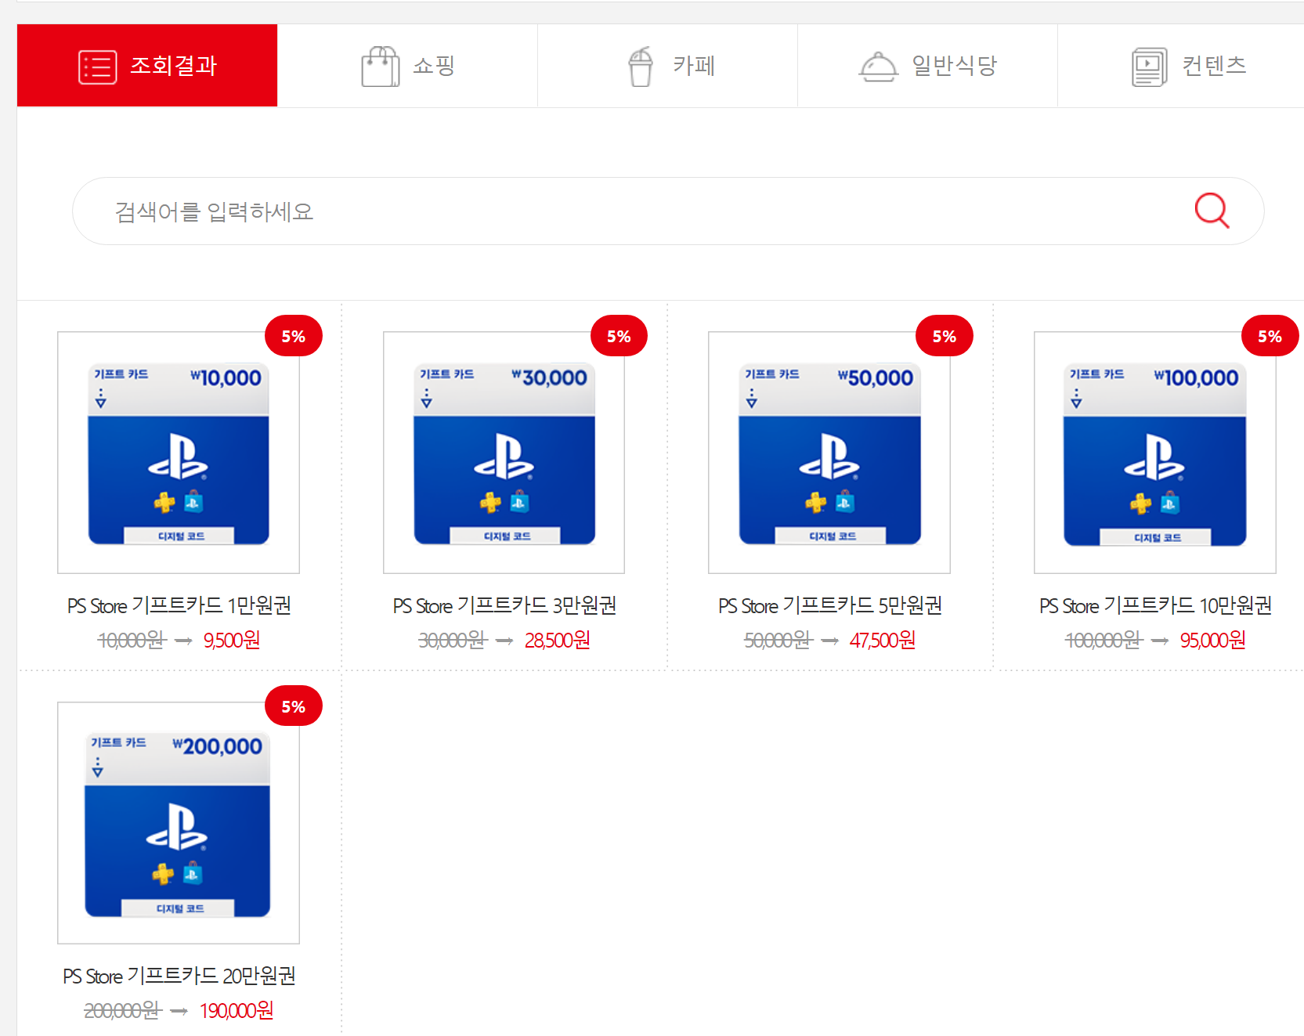Screen dimensions: 1304x1036
Task: Click the discounted price 47,500원
Action: coord(883,641)
